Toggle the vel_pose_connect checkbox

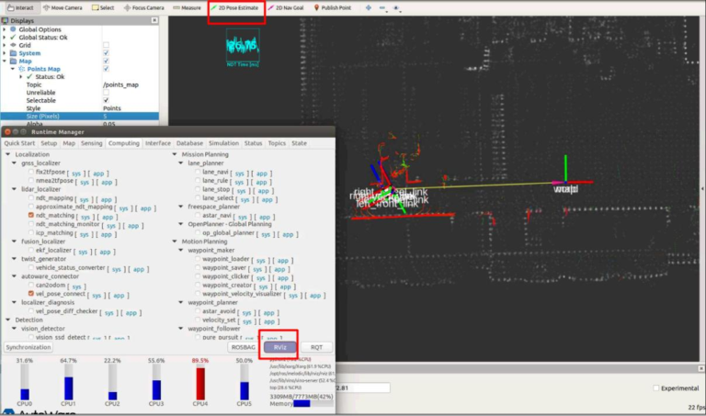tap(30, 294)
